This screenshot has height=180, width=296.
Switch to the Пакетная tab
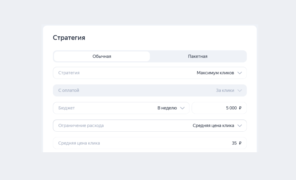pyautogui.click(x=198, y=56)
